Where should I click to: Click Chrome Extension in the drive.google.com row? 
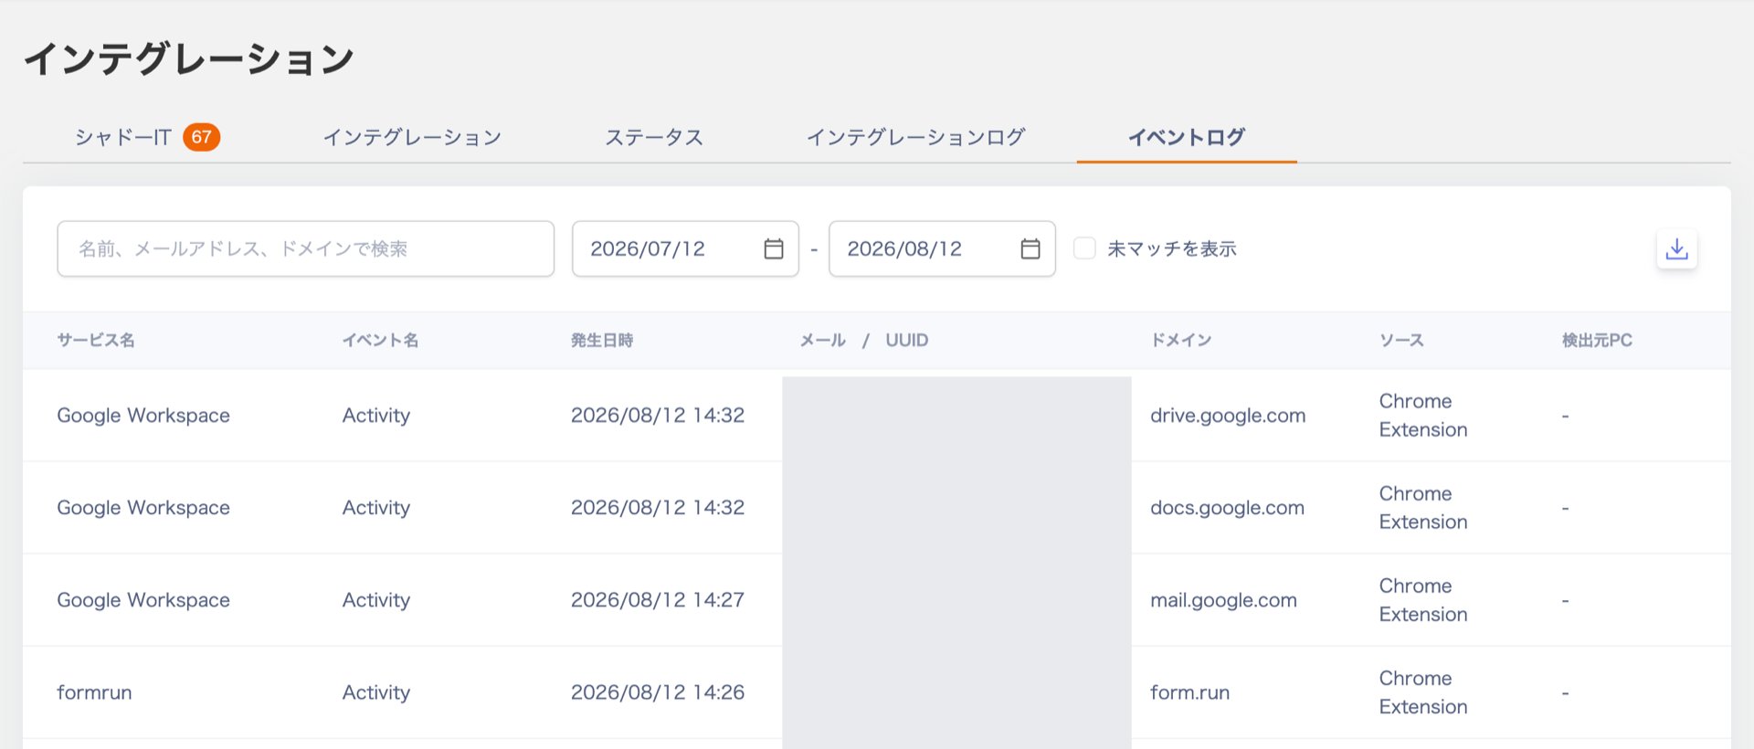click(1423, 416)
